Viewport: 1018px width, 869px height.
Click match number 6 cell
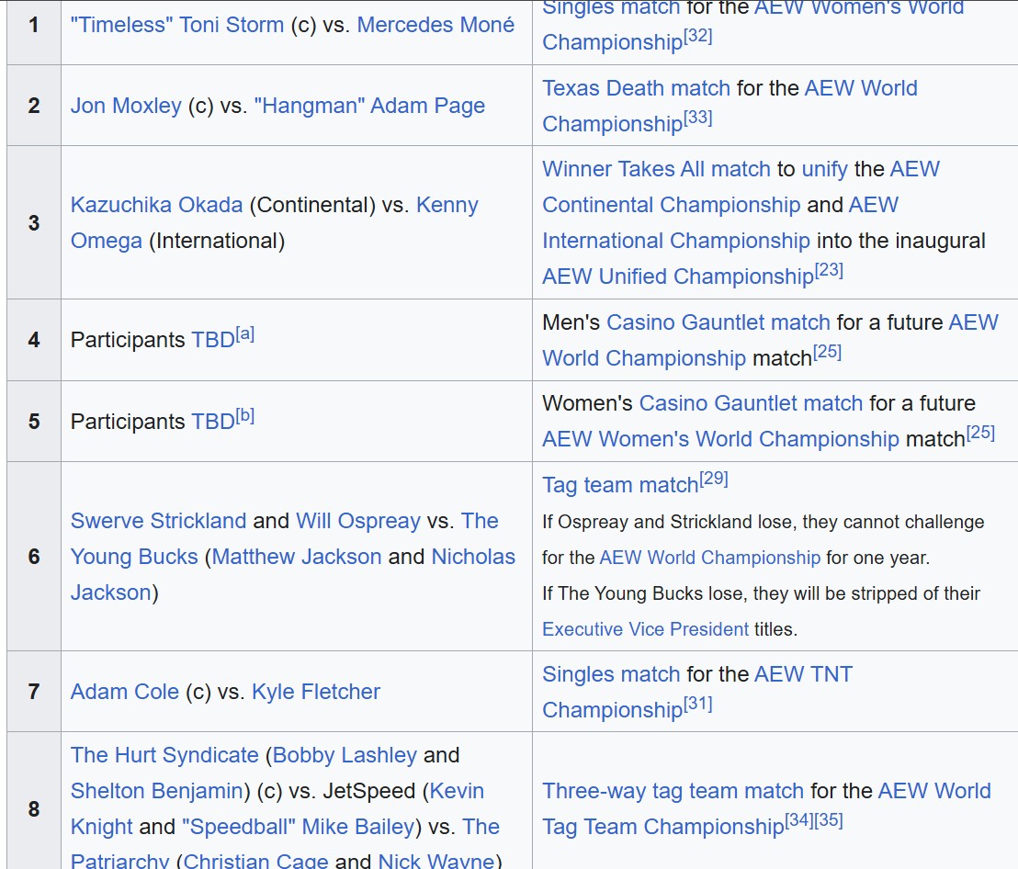[34, 557]
